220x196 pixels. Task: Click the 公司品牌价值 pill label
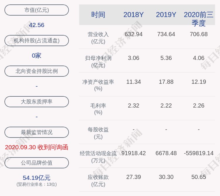point(37,163)
